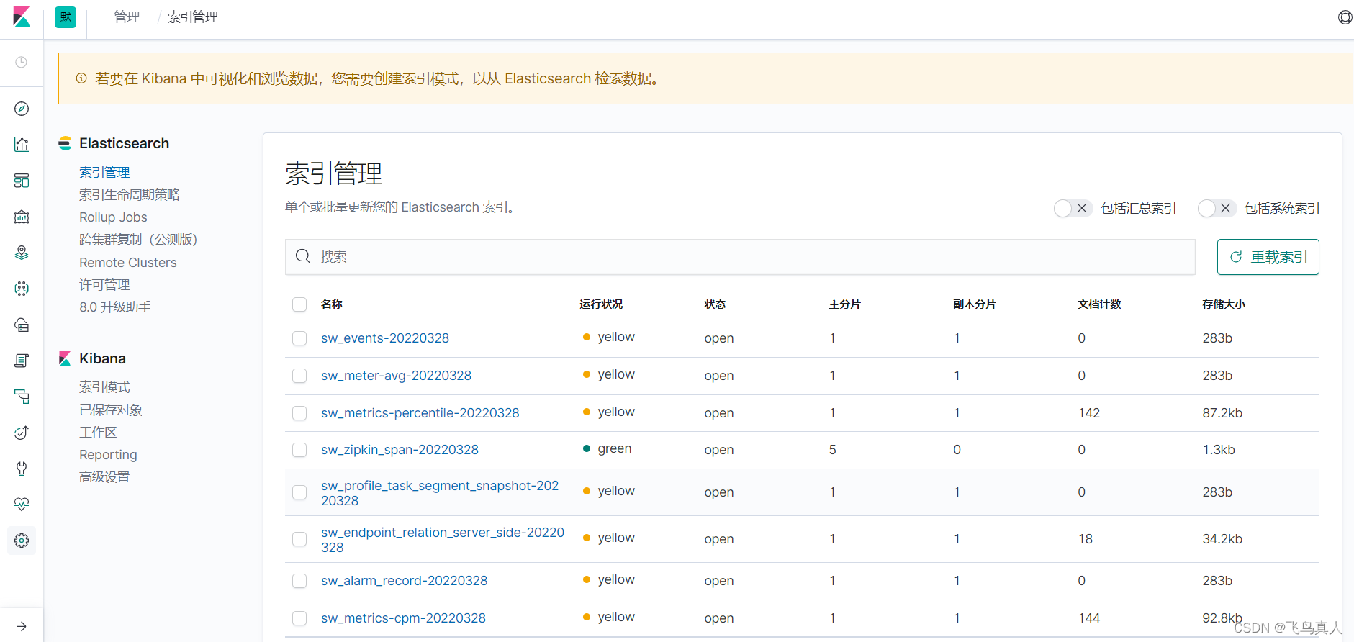Screen dimensions: 1354x642
Task: Open index sw_events-20220328 link
Action: pos(385,338)
